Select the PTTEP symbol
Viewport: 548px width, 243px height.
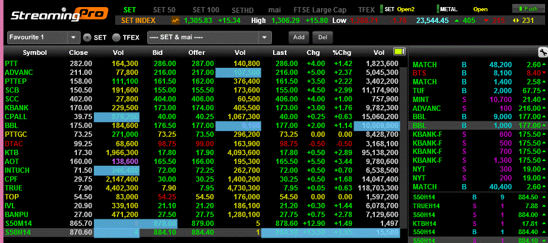click(x=16, y=81)
